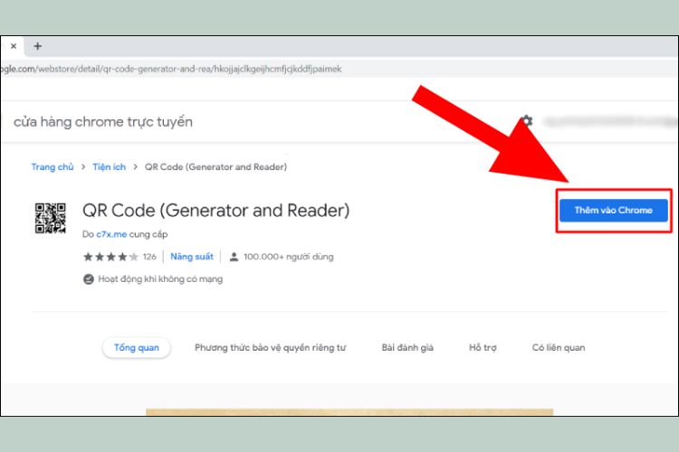Open the Có liên quan tab
679x452 pixels.
coord(559,347)
